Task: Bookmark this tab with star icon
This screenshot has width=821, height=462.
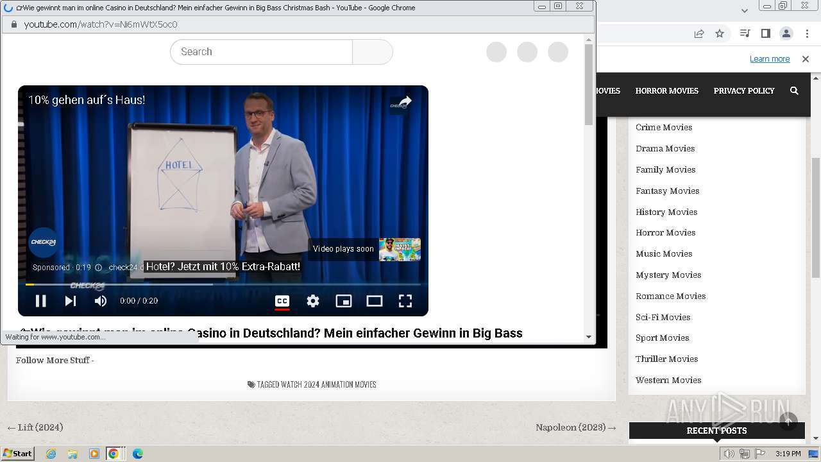Action: (720, 33)
